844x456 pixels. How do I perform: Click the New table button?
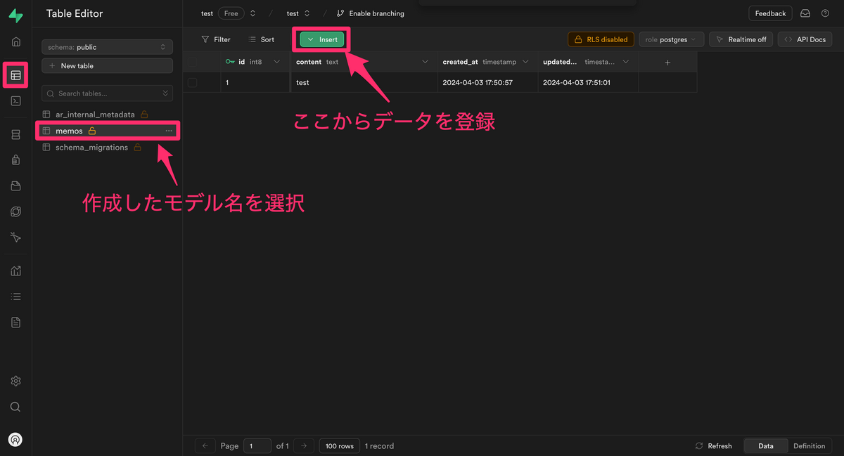107,65
